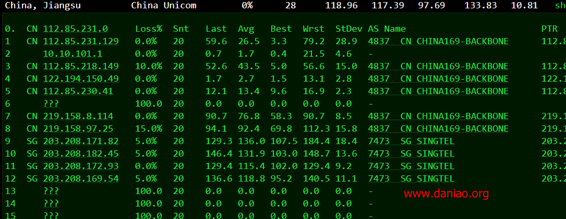This screenshot has width=566, height=219.
Task: Open IP link 219.158.8.114
Action: point(78,117)
